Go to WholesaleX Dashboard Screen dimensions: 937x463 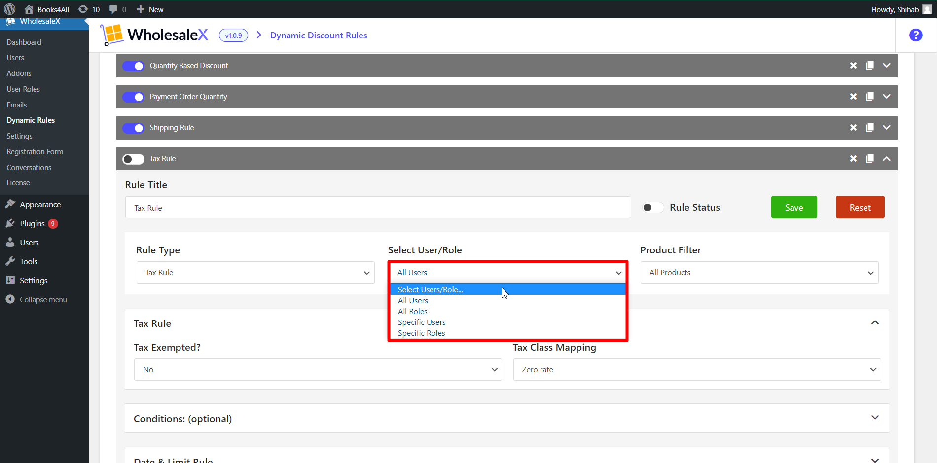24,42
